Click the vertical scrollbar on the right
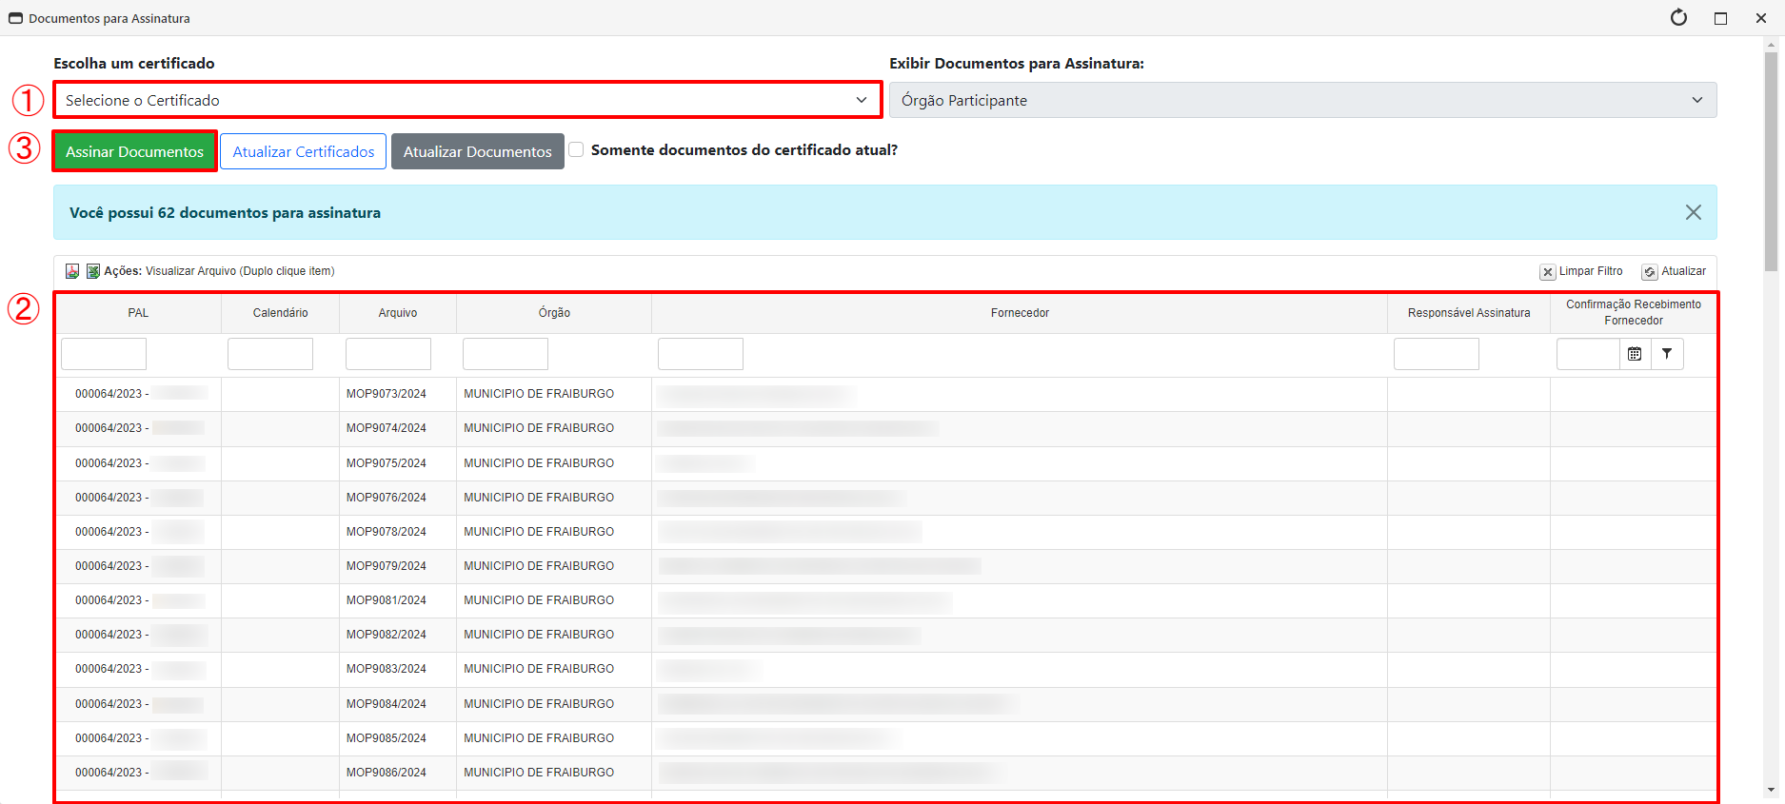Image resolution: width=1785 pixels, height=804 pixels. pos(1771,162)
